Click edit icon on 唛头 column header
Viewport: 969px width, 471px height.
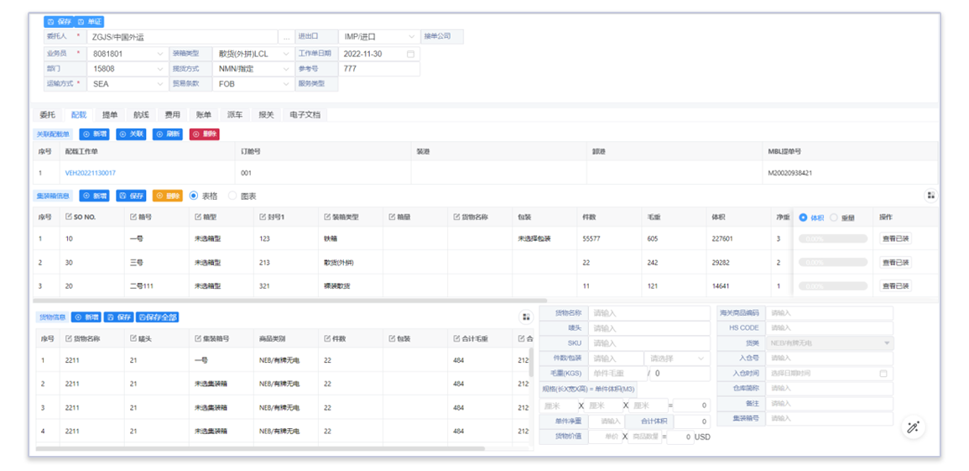click(x=133, y=338)
